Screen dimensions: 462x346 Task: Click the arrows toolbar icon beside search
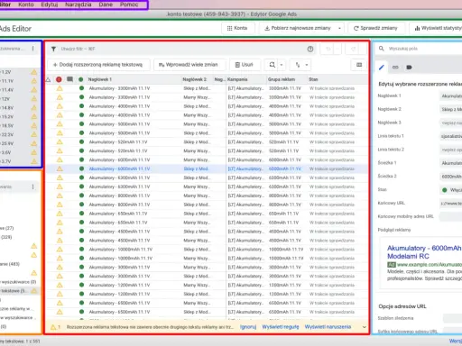[298, 65]
